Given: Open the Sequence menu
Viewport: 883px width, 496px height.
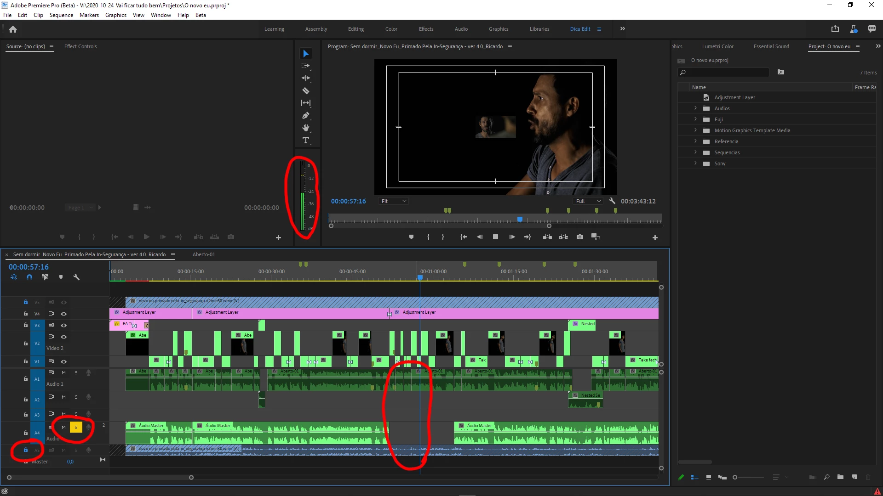Looking at the screenshot, I should [x=61, y=15].
